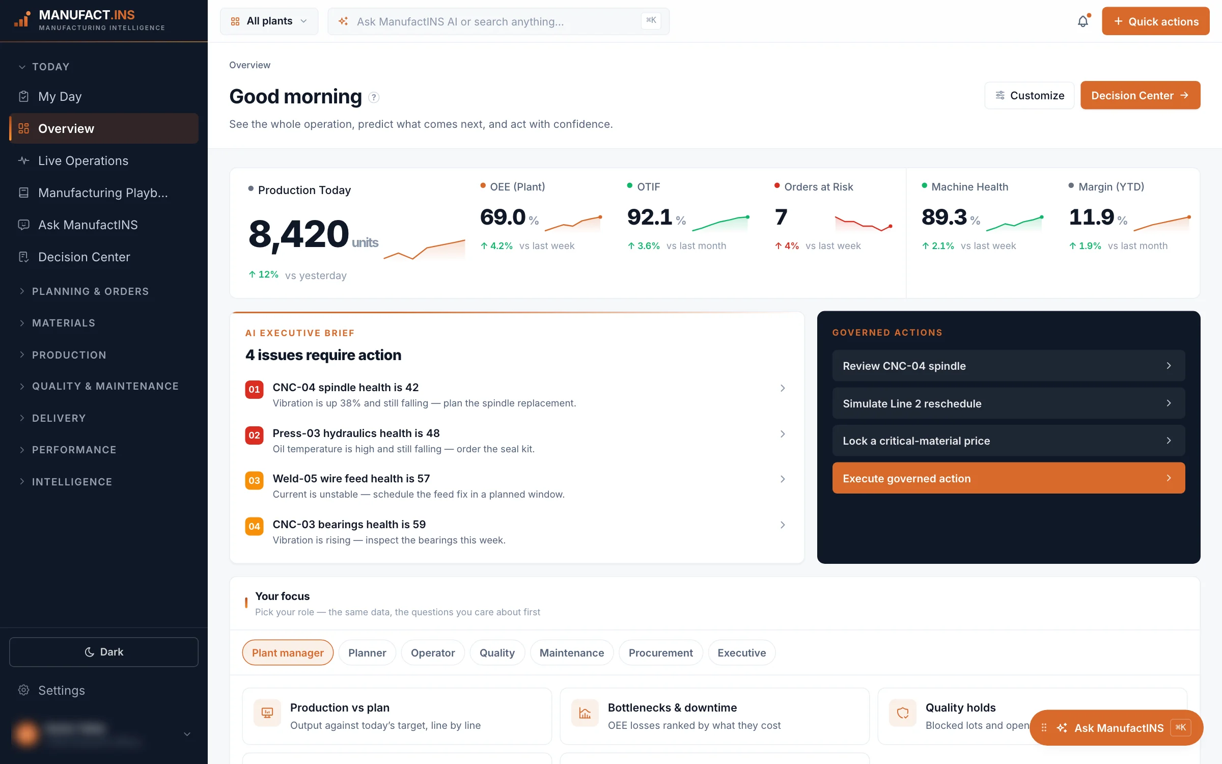The image size is (1222, 764).
Task: Click the help icon beside Good morning
Action: pyautogui.click(x=374, y=97)
